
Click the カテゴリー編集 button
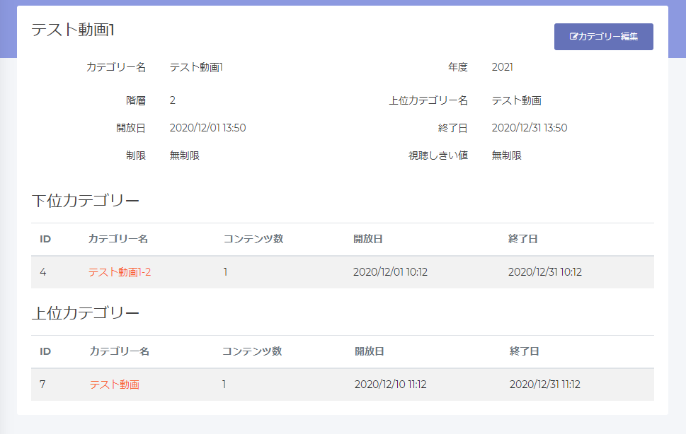[603, 37]
